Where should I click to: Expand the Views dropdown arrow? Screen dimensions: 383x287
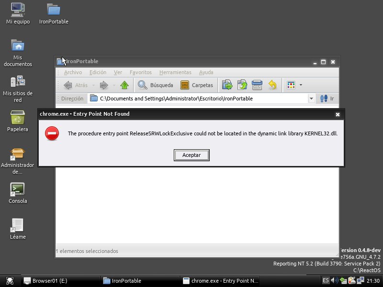tap(301, 85)
